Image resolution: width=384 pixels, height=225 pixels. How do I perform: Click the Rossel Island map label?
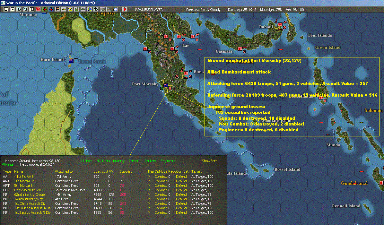(287, 169)
